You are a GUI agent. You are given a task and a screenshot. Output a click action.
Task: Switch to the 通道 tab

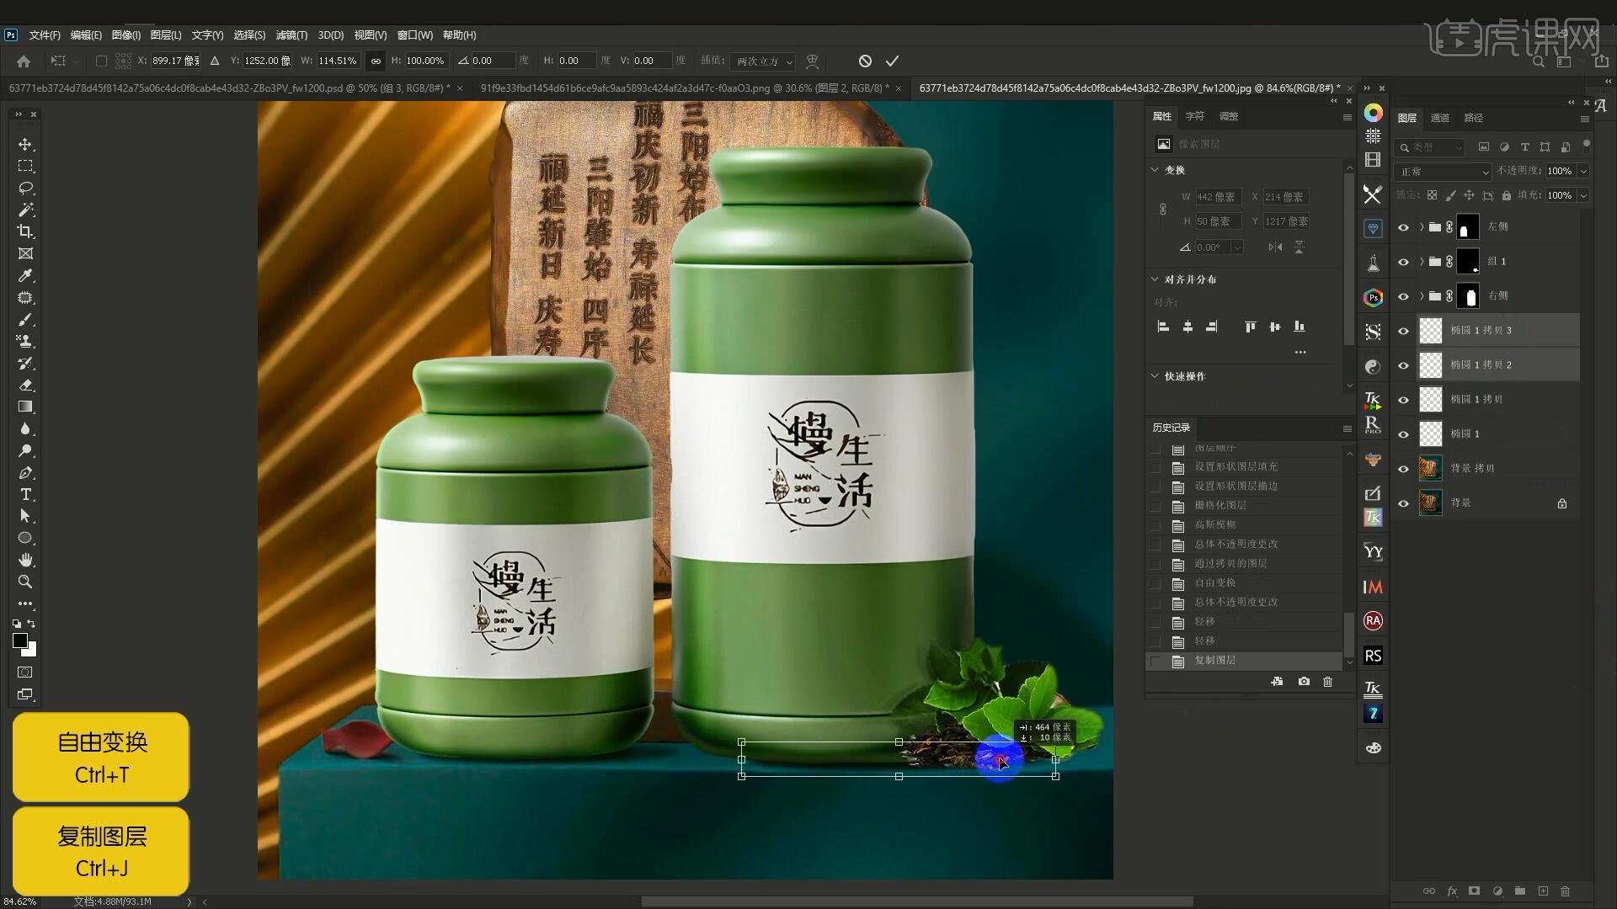(1440, 118)
